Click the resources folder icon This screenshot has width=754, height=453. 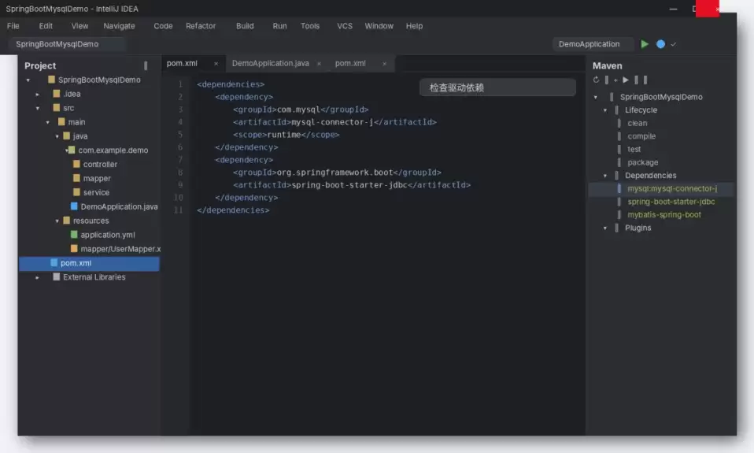66,221
